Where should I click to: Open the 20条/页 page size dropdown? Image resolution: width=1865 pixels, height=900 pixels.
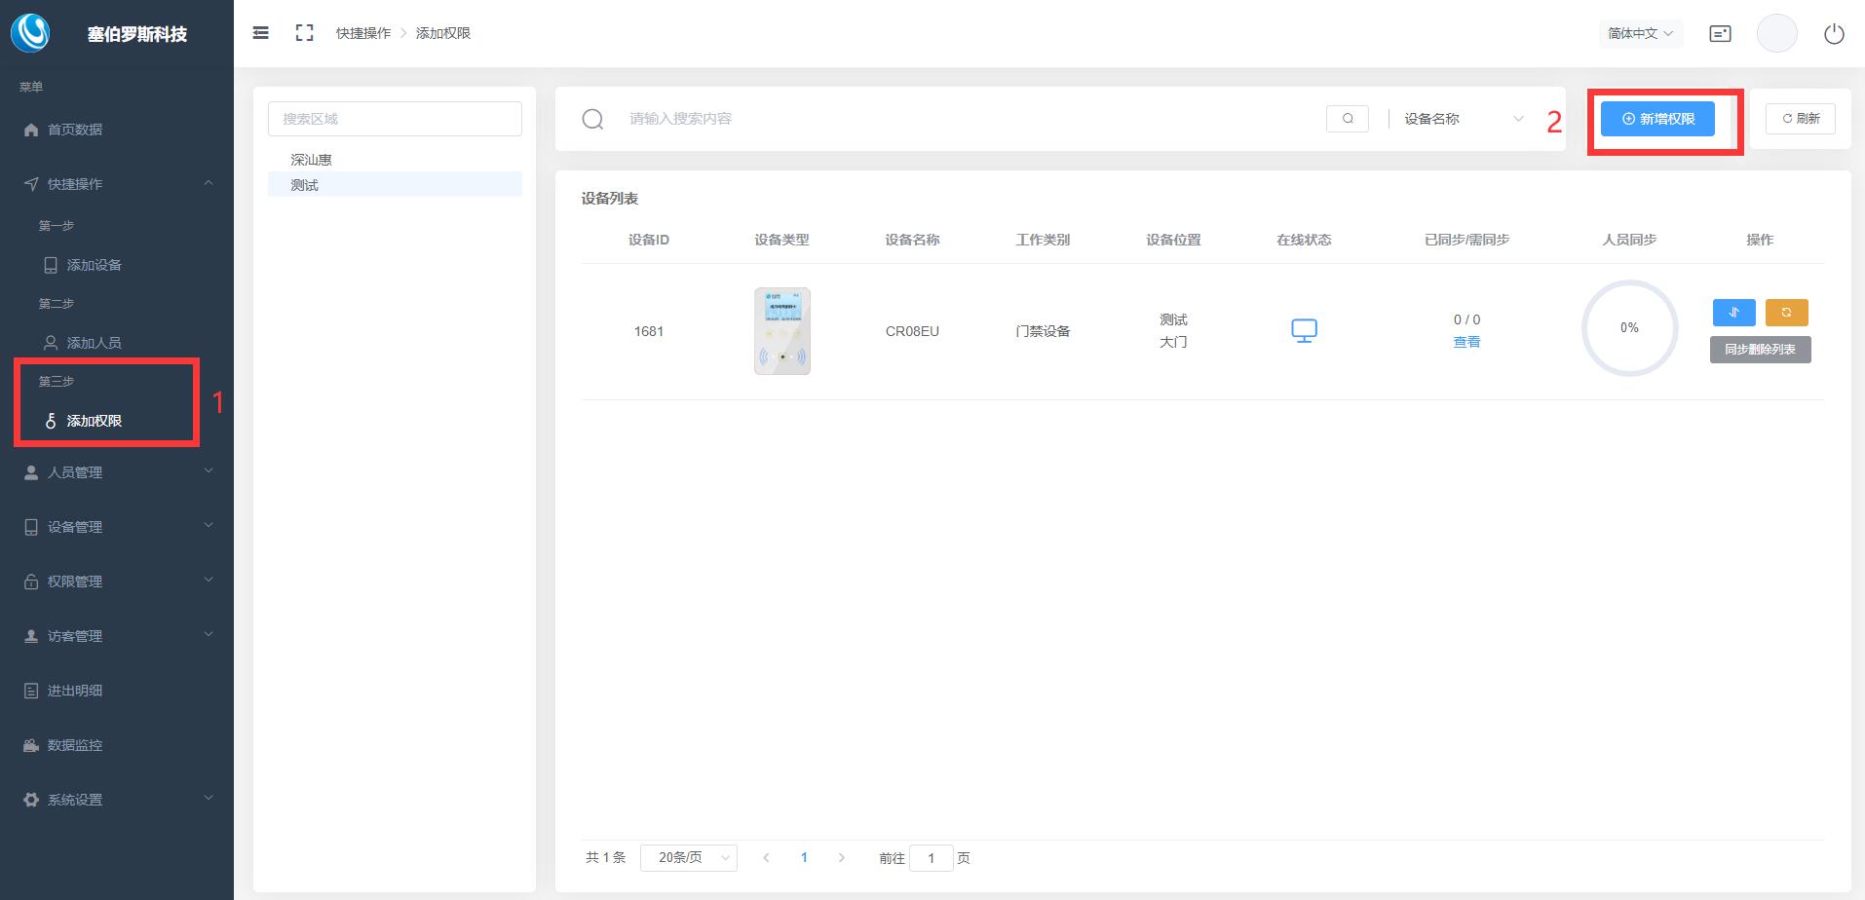coord(688,858)
